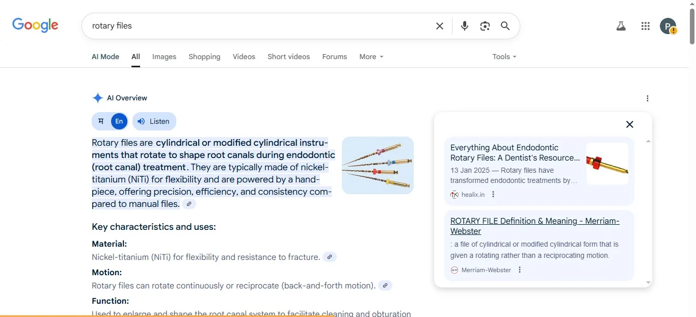Click in the search input field
The width and height of the screenshot is (696, 317).
point(260,26)
